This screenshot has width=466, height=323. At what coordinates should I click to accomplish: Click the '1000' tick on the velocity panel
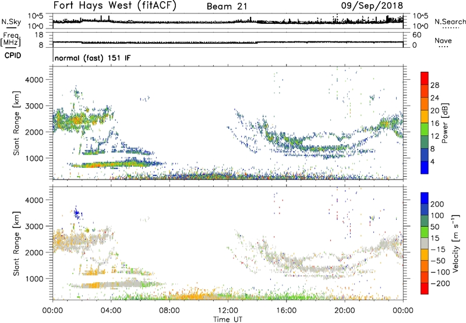pos(34,279)
